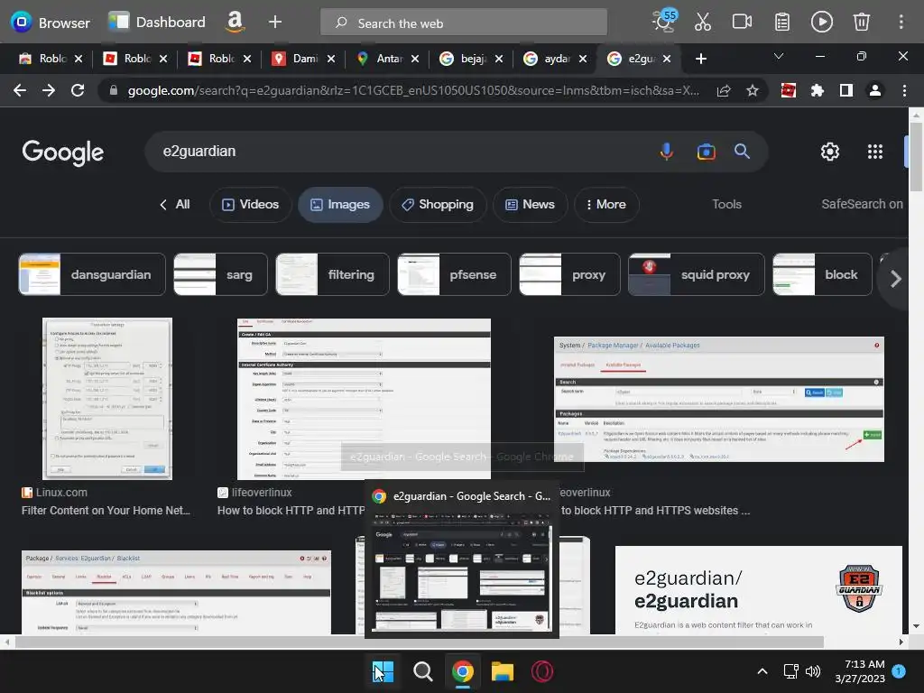
Task: Open Chrome's three-dot menu beside profile
Action: [904, 90]
